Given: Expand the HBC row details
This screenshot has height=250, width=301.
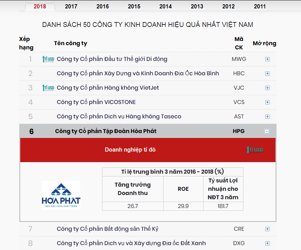Looking at the screenshot, I should tap(267, 74).
